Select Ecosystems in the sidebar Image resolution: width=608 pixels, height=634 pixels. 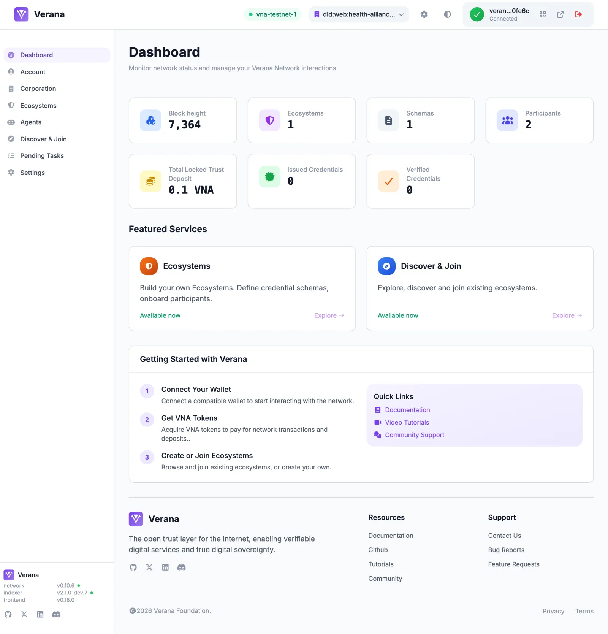57,106
